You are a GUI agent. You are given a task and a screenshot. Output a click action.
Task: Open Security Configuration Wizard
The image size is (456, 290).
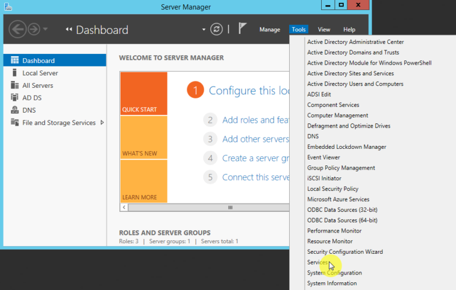tap(345, 251)
